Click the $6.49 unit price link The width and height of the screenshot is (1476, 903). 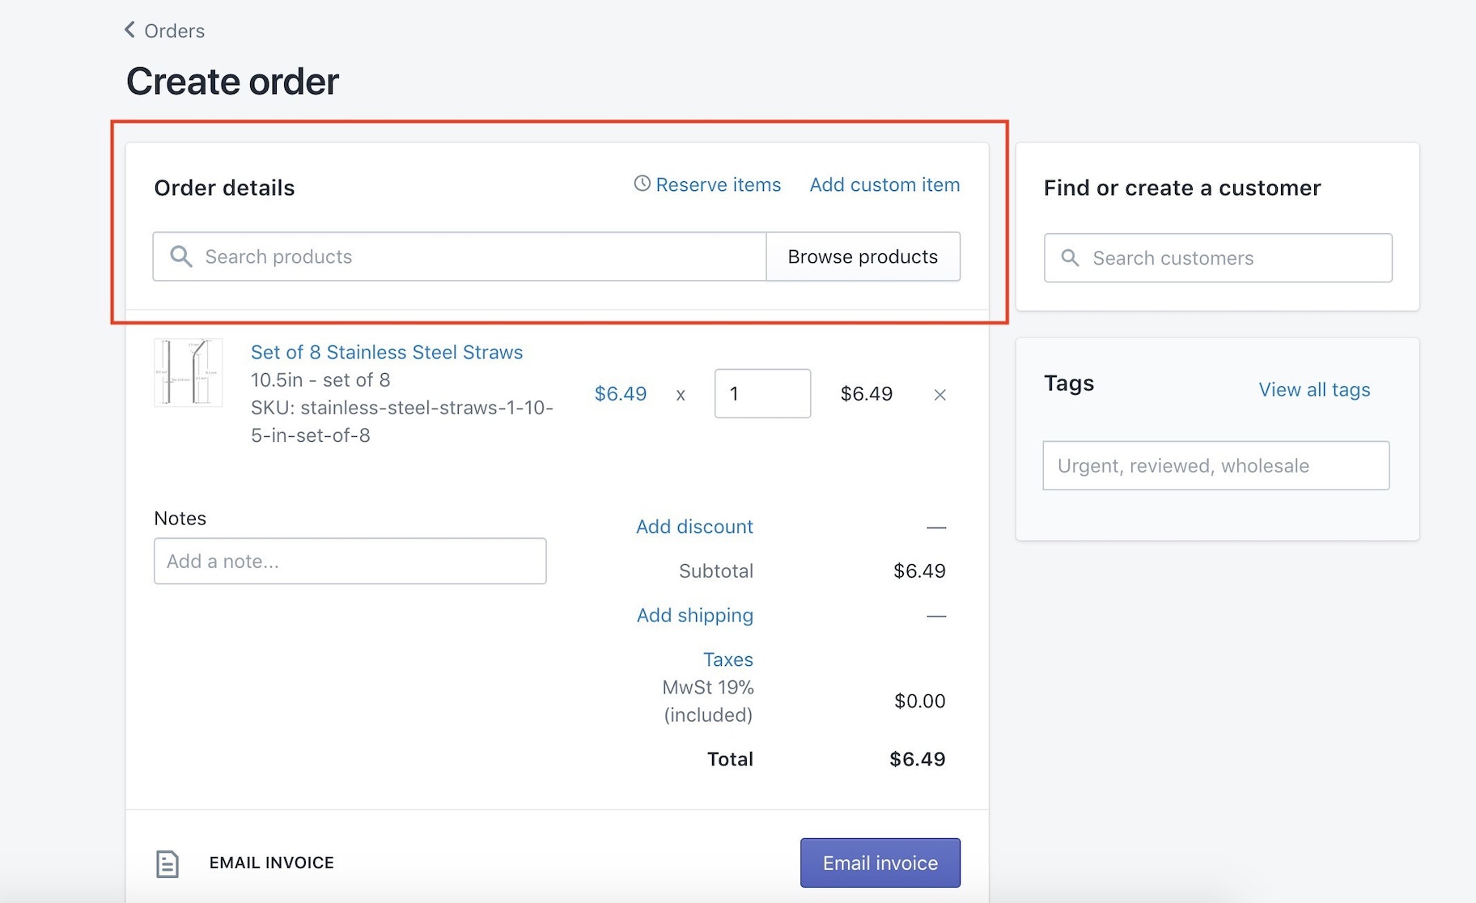tap(621, 394)
